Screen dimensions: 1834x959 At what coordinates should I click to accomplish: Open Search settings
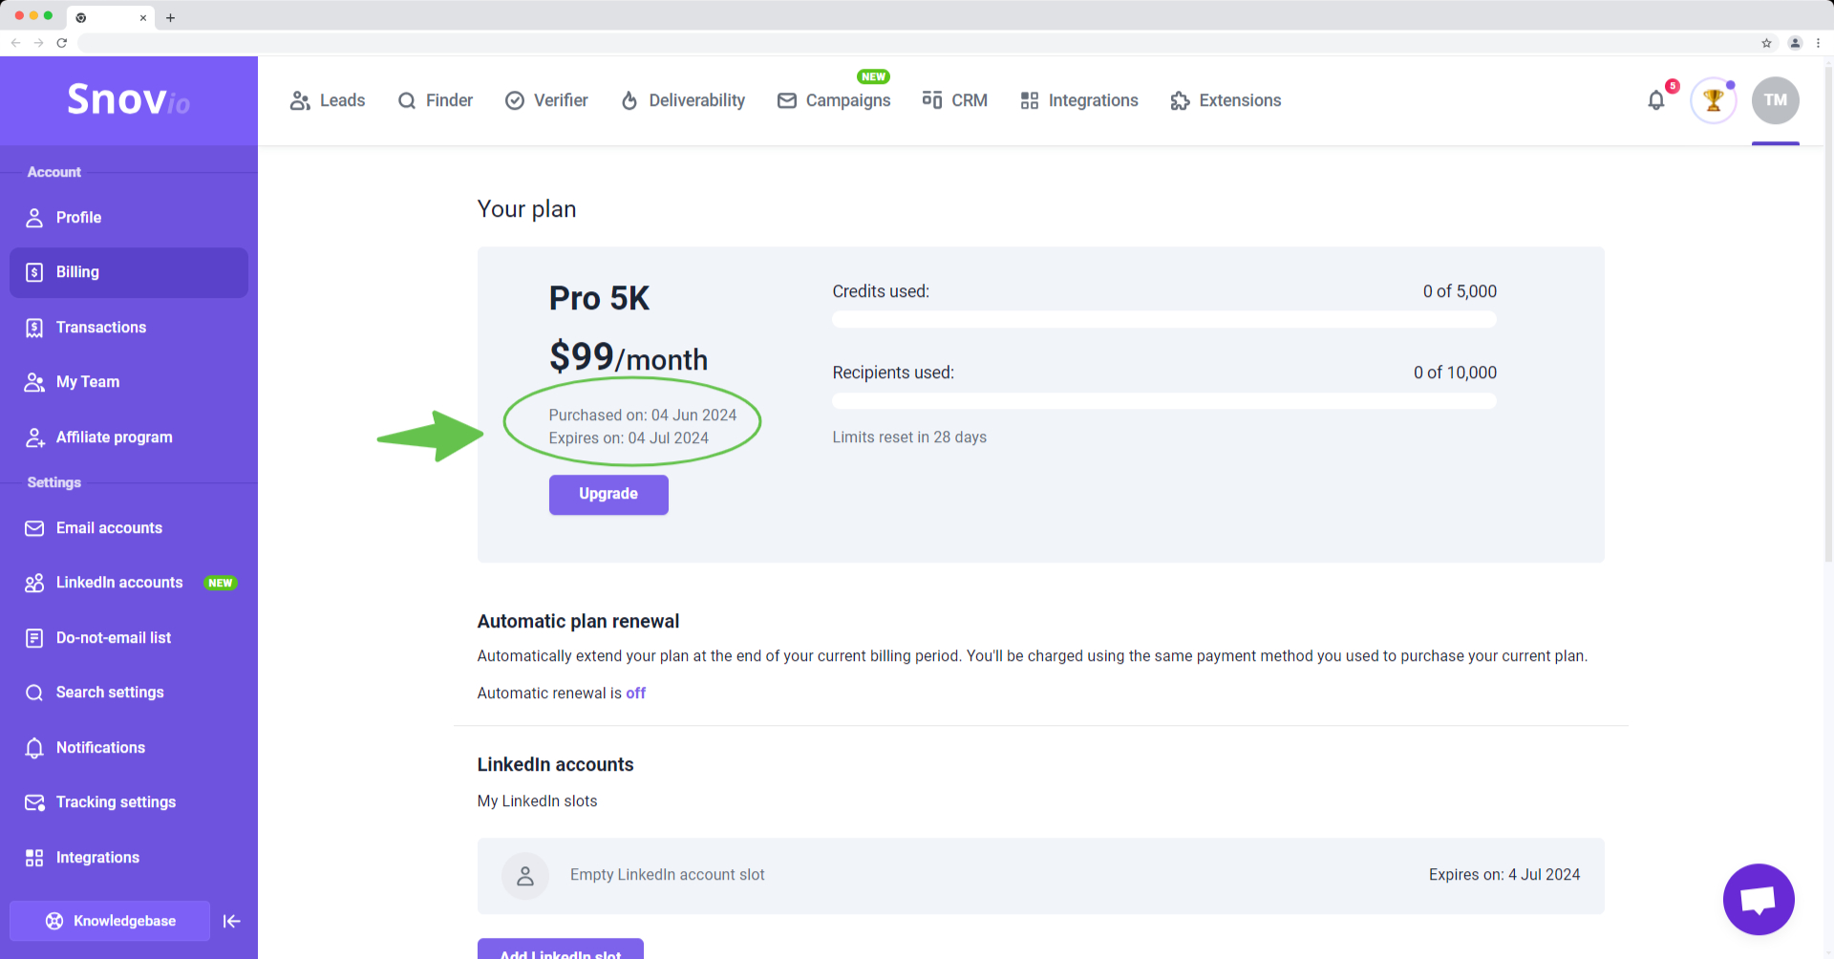click(x=129, y=693)
